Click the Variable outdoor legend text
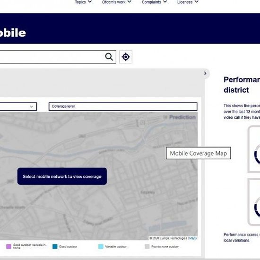 116,247
